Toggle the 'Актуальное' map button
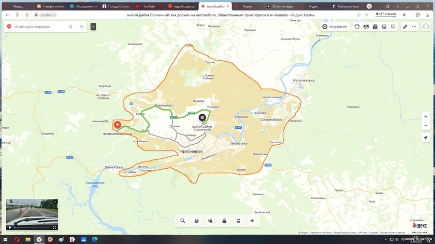This screenshot has width=435, height=244. [335, 27]
